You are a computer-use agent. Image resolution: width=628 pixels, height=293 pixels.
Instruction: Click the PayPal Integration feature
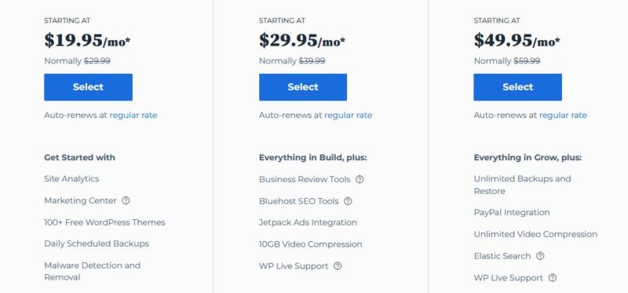point(512,212)
